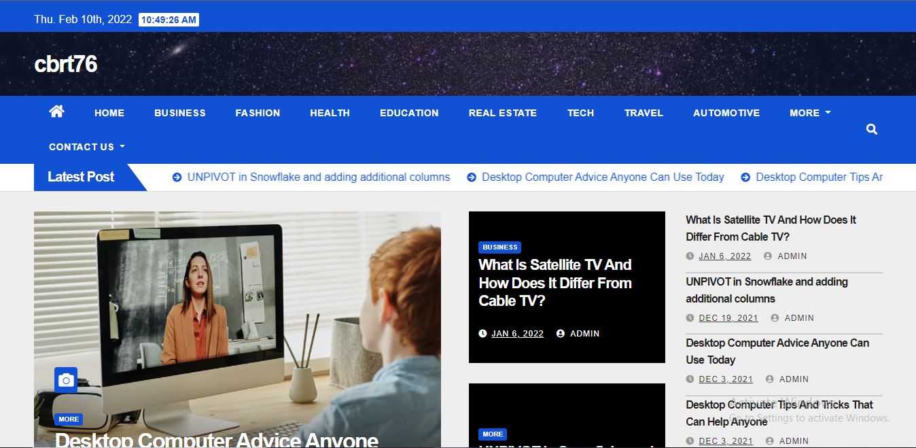Click the DEC 19, 2021 date link
The width and height of the screenshot is (916, 448).
[x=728, y=318]
